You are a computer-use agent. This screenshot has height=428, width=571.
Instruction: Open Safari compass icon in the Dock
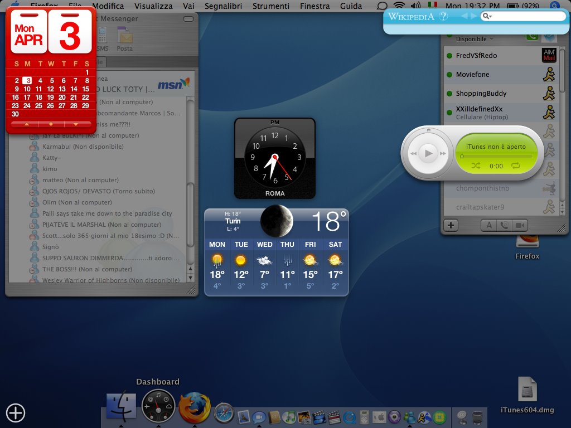224,414
